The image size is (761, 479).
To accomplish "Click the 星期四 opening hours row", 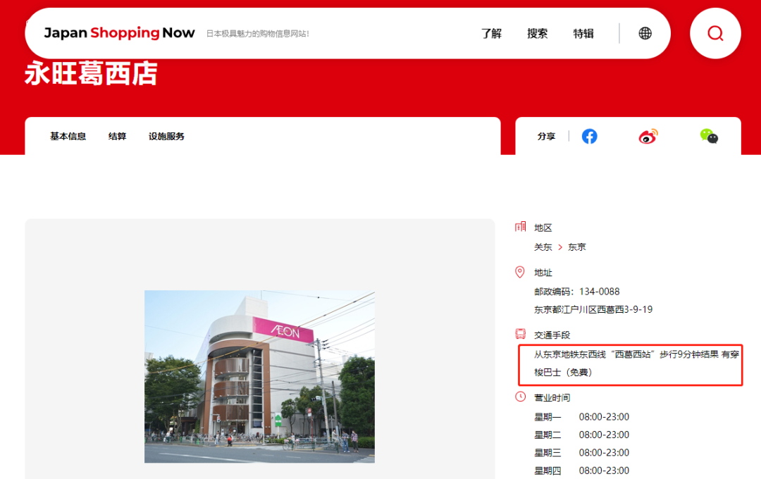I will pos(581,471).
